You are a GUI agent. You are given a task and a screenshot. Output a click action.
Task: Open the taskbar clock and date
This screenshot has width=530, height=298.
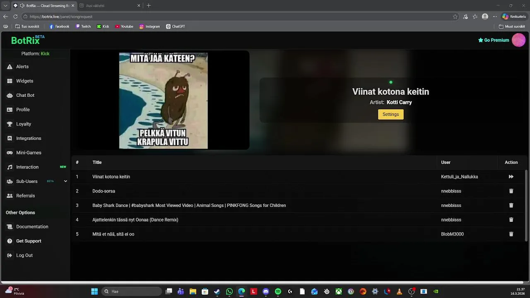pos(518,291)
